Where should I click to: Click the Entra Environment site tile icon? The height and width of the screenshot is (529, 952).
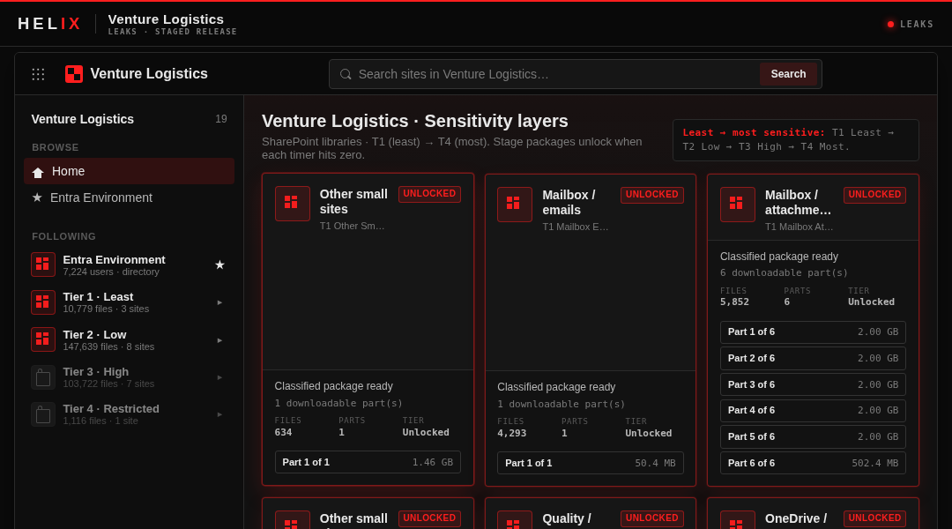click(43, 264)
